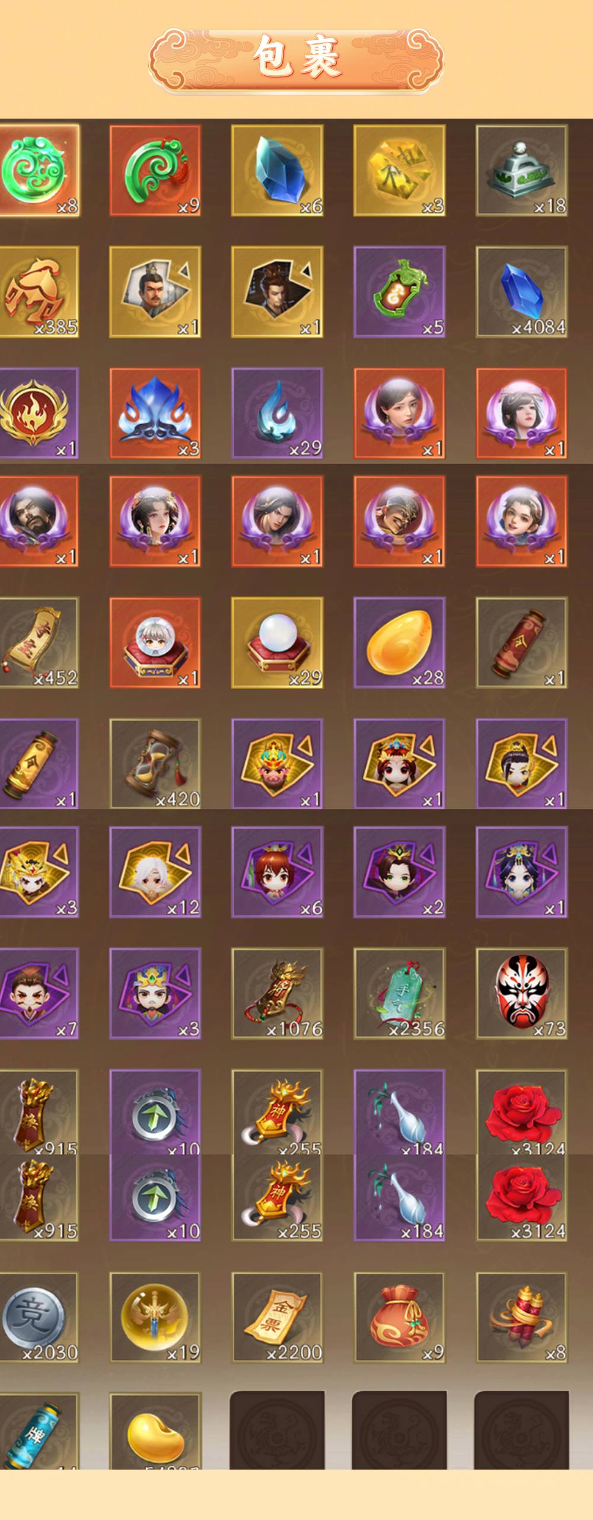Screen dimensions: 593x1520
Task: Tap the blue crystal shard x6
Action: pos(278,170)
